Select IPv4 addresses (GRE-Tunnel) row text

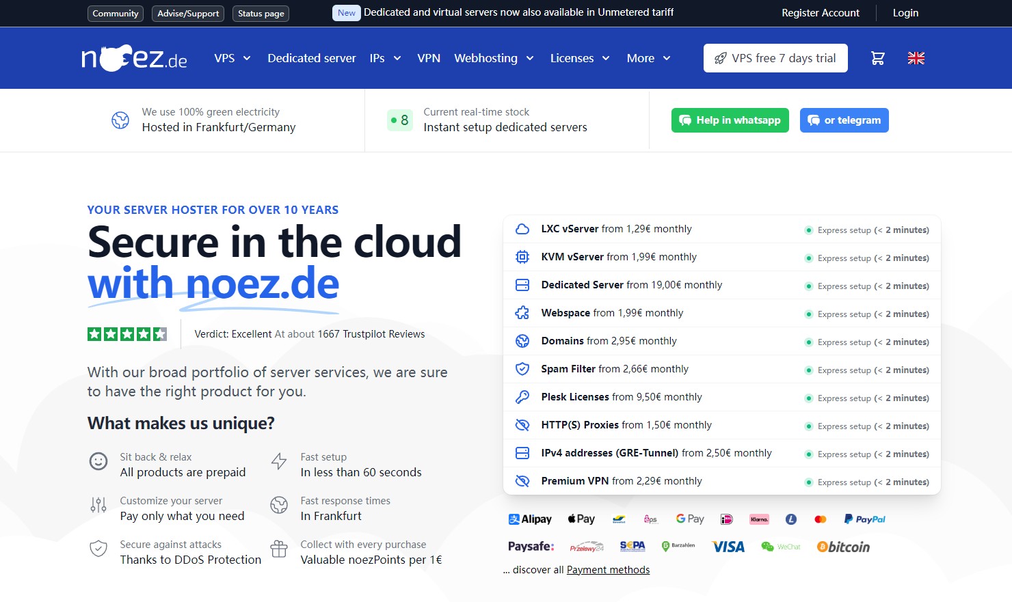(x=656, y=453)
